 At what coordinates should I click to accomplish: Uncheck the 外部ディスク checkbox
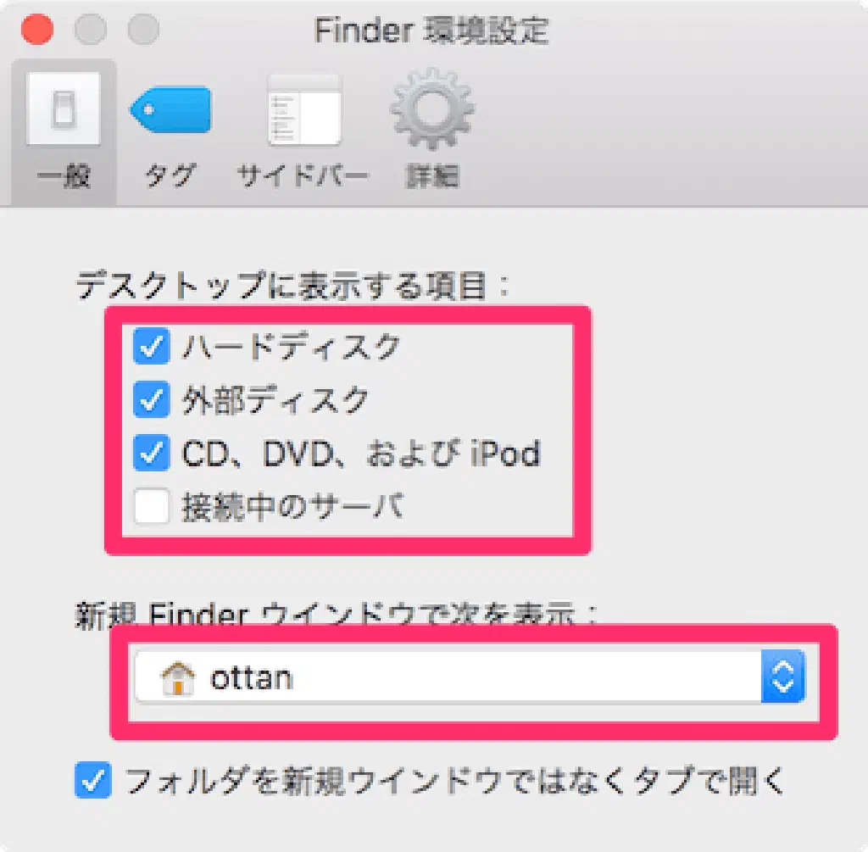151,399
